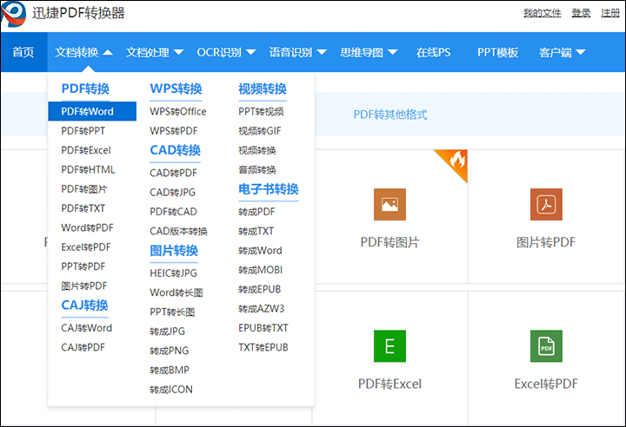Click the orange PDF转图片 icon
Viewport: 626px width, 427px height.
point(390,205)
